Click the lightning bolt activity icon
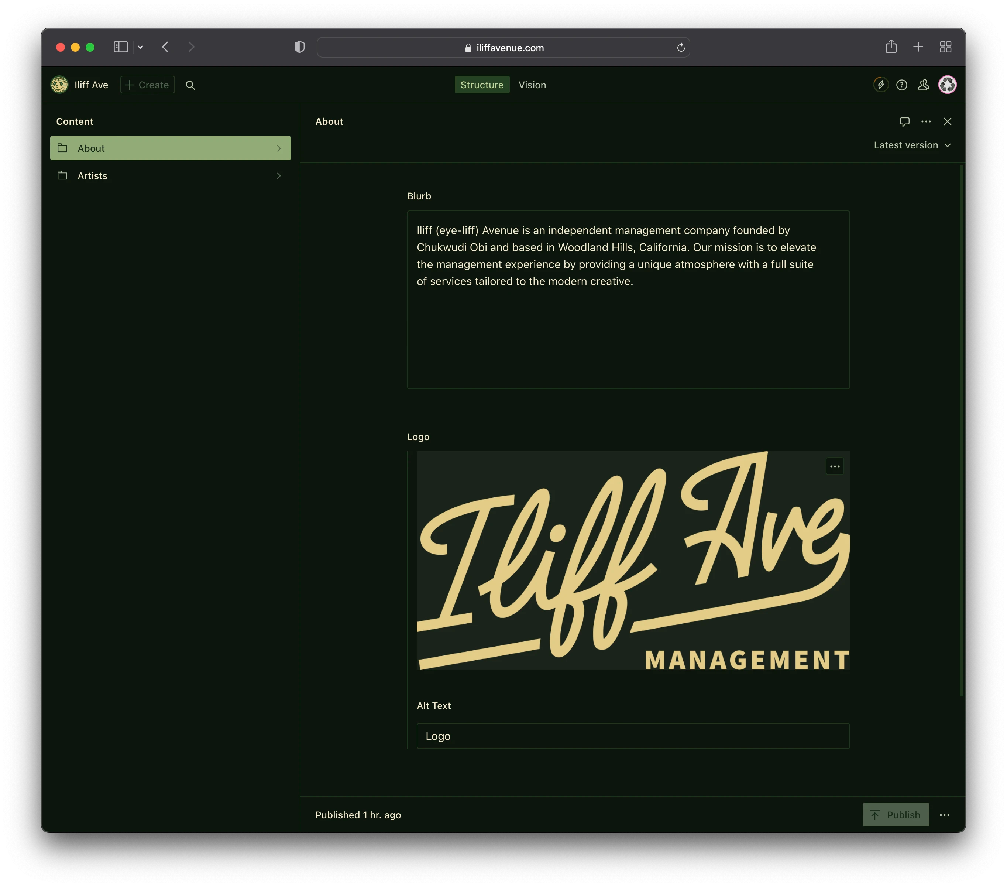1007x887 pixels. (881, 85)
